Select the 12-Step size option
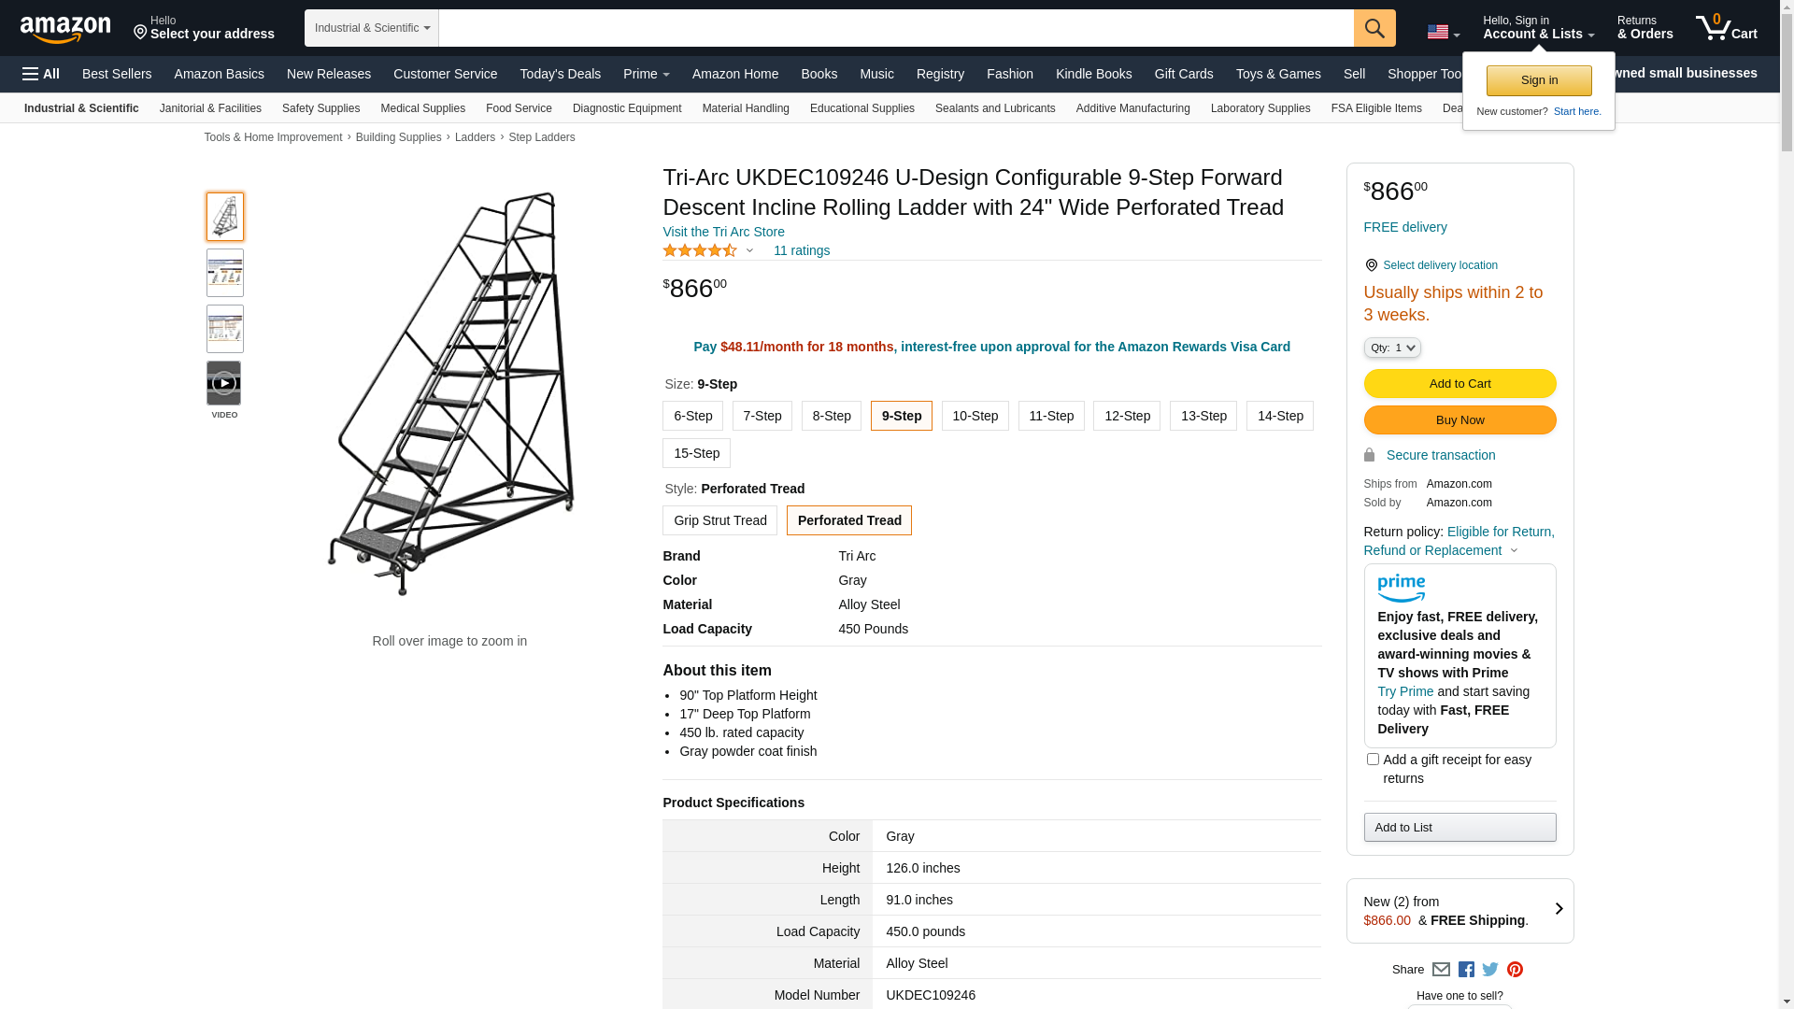The height and width of the screenshot is (1009, 1794). 1127,416
